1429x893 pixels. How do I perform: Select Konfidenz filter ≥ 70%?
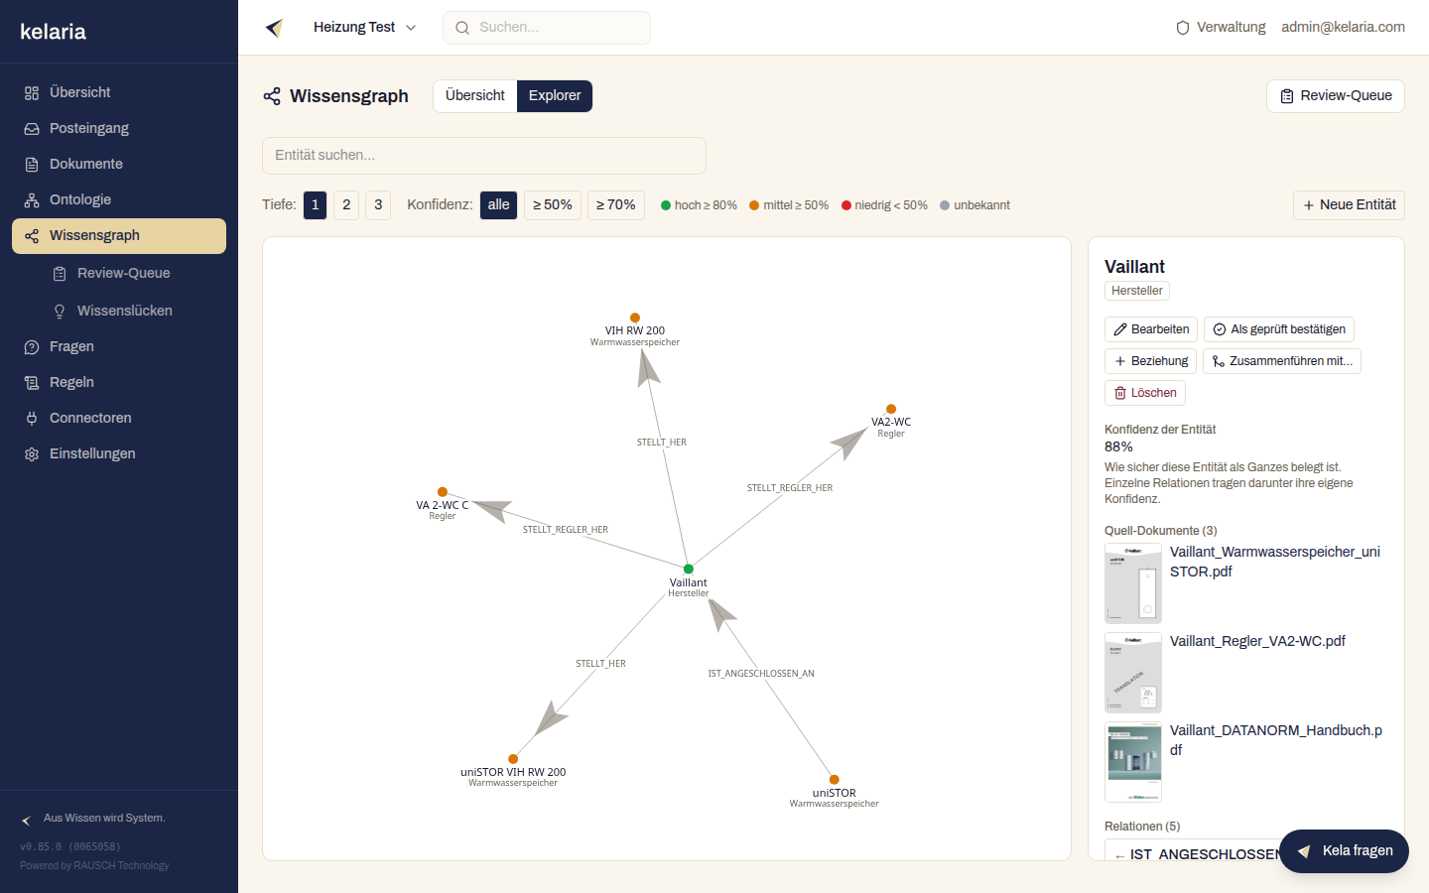616,205
